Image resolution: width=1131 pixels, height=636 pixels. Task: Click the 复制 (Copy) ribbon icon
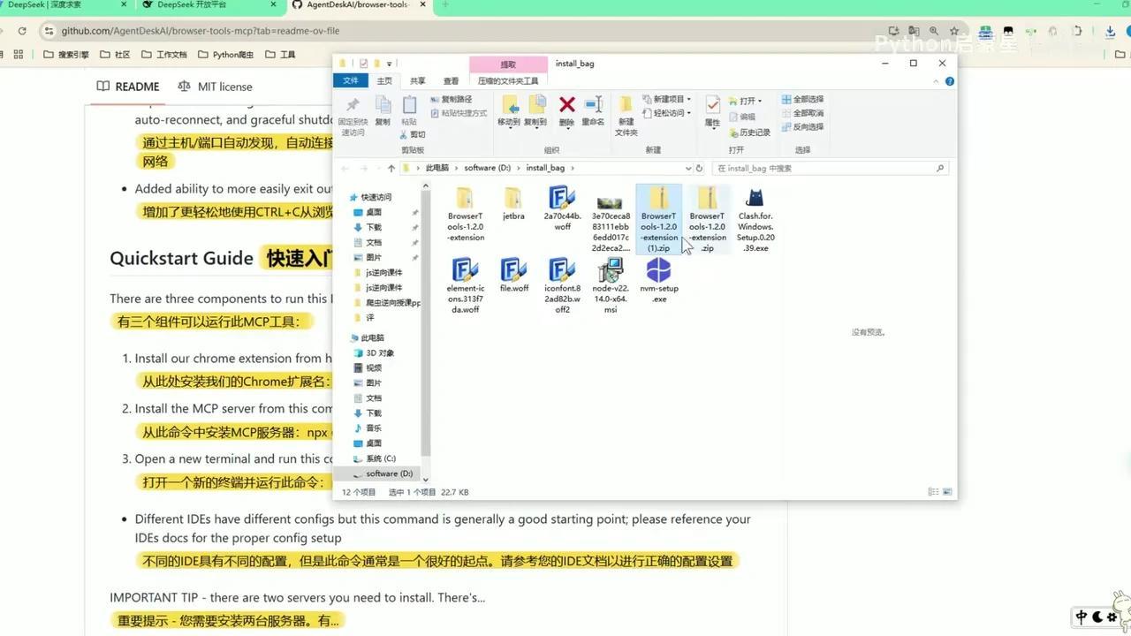pyautogui.click(x=383, y=108)
